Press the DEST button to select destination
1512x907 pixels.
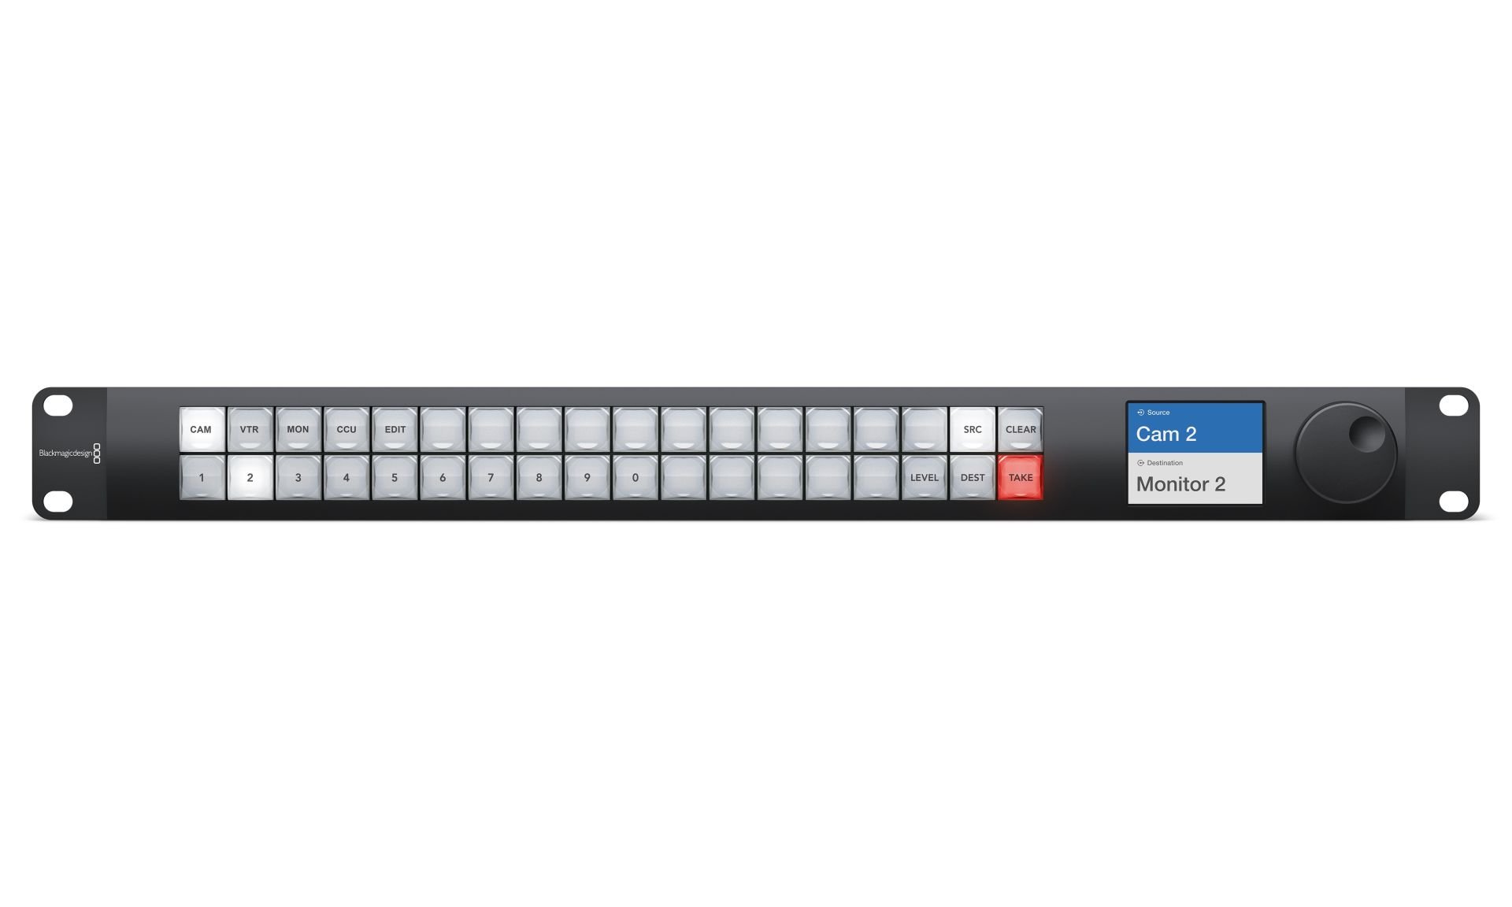[971, 477]
